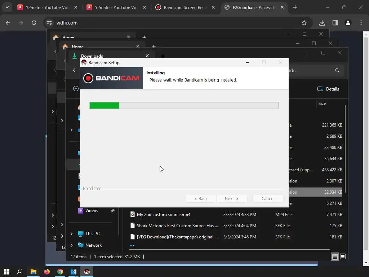Click Cancel in Bandicam Setup

[x=268, y=199]
